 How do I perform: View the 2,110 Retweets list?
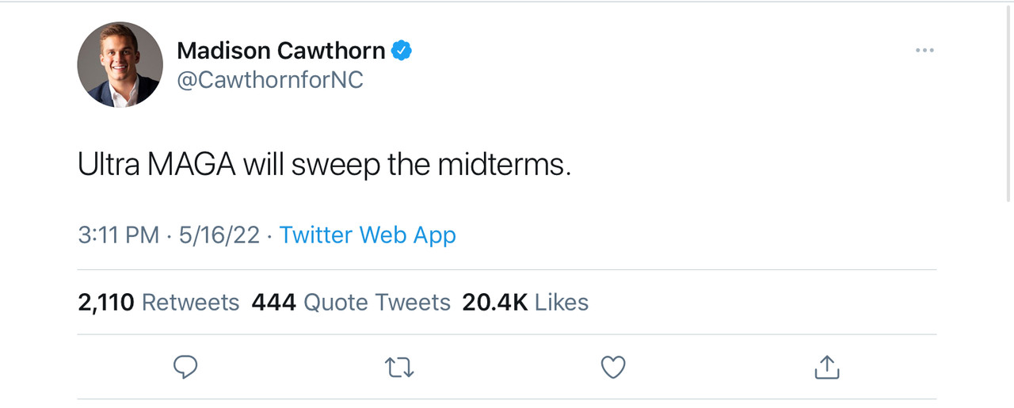pyautogui.click(x=158, y=303)
